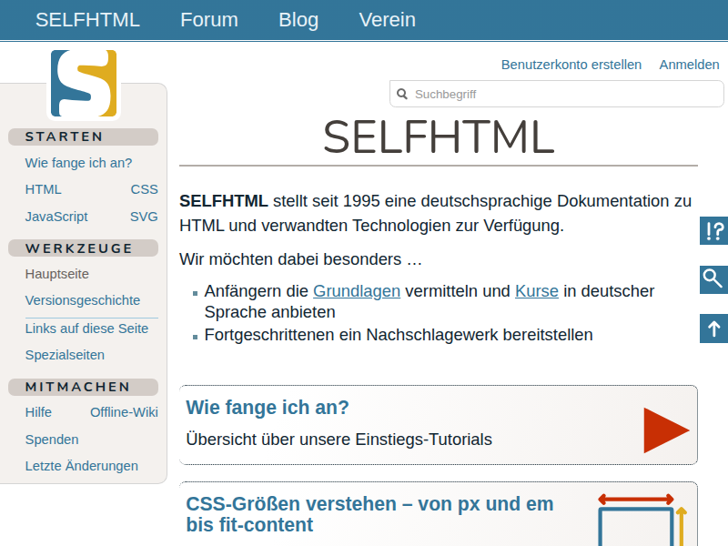Open the Spenden link
728x546 pixels.
coord(52,440)
